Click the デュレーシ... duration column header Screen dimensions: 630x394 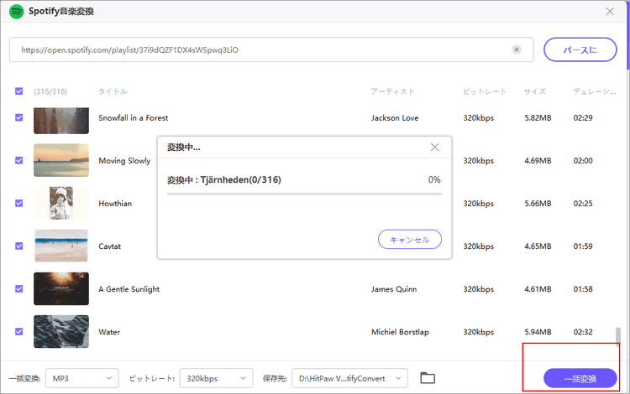click(594, 91)
